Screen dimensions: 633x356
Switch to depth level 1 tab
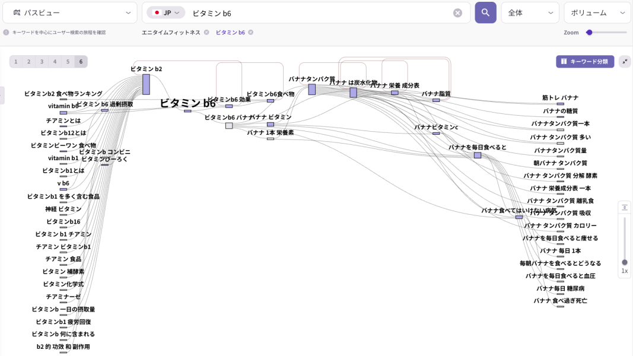pyautogui.click(x=16, y=62)
